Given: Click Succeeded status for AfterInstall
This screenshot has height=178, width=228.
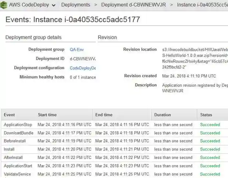Looking at the screenshot, I should pyautogui.click(x=210, y=157).
